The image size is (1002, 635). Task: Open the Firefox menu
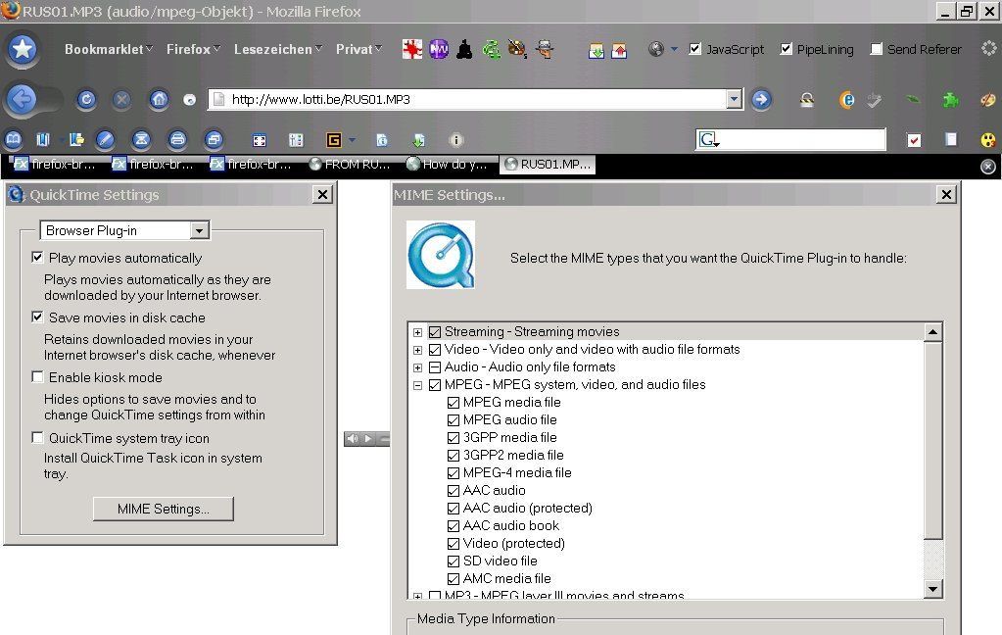point(194,49)
